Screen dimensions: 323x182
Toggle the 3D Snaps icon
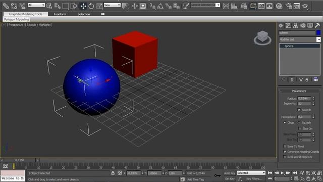point(152,6)
